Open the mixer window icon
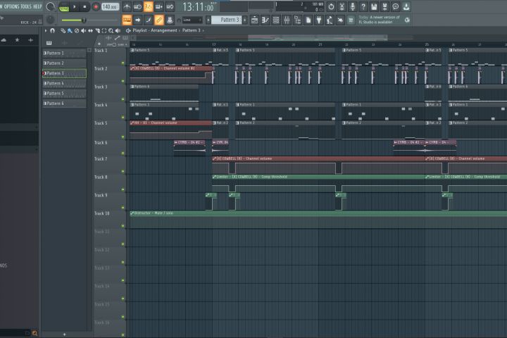This screenshot has height=338, width=507. tap(287, 20)
